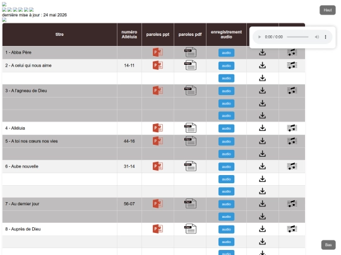Select the 44-16 Alléluia number cell

129,141
